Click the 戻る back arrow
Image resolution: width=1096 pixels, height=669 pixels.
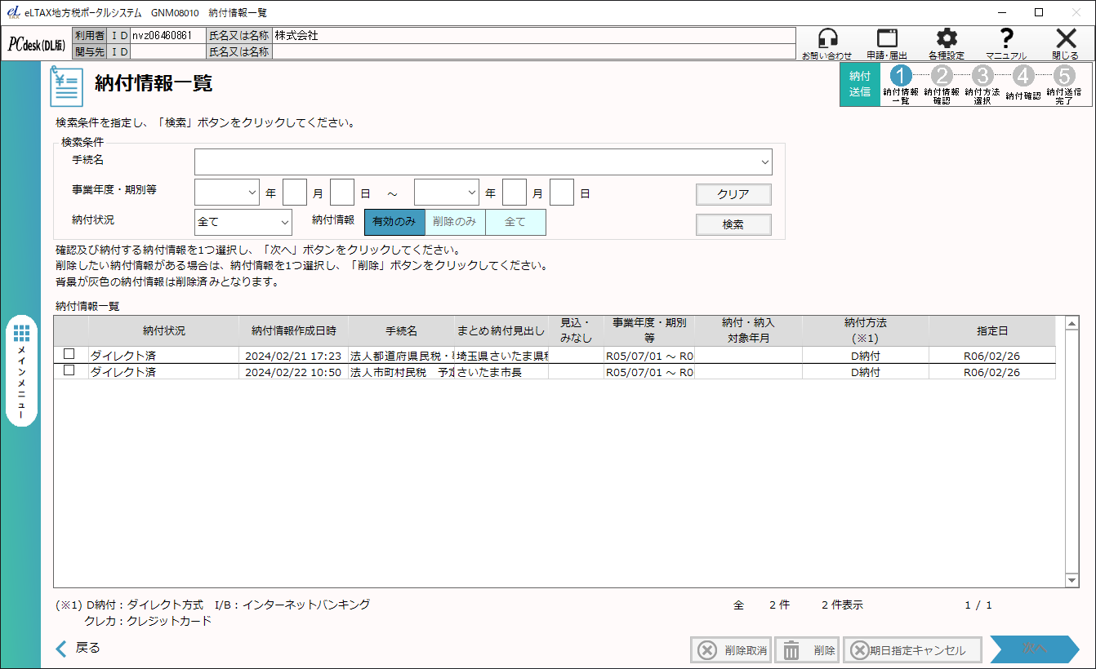pyautogui.click(x=78, y=649)
